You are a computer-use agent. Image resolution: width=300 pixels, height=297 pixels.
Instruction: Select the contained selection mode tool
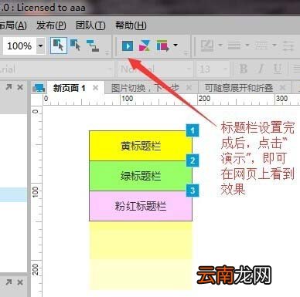(x=75, y=46)
